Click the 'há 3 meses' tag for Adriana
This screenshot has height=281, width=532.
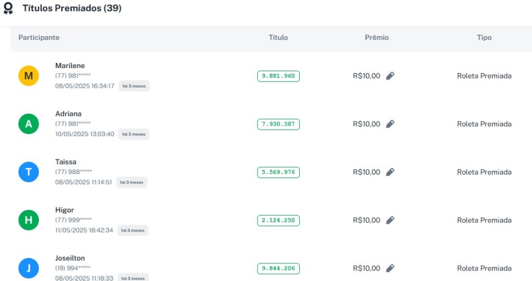pos(134,134)
